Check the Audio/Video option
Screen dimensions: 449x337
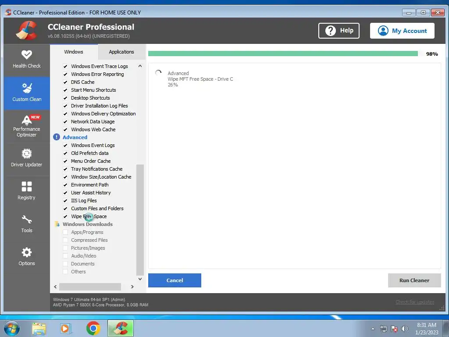coord(65,256)
